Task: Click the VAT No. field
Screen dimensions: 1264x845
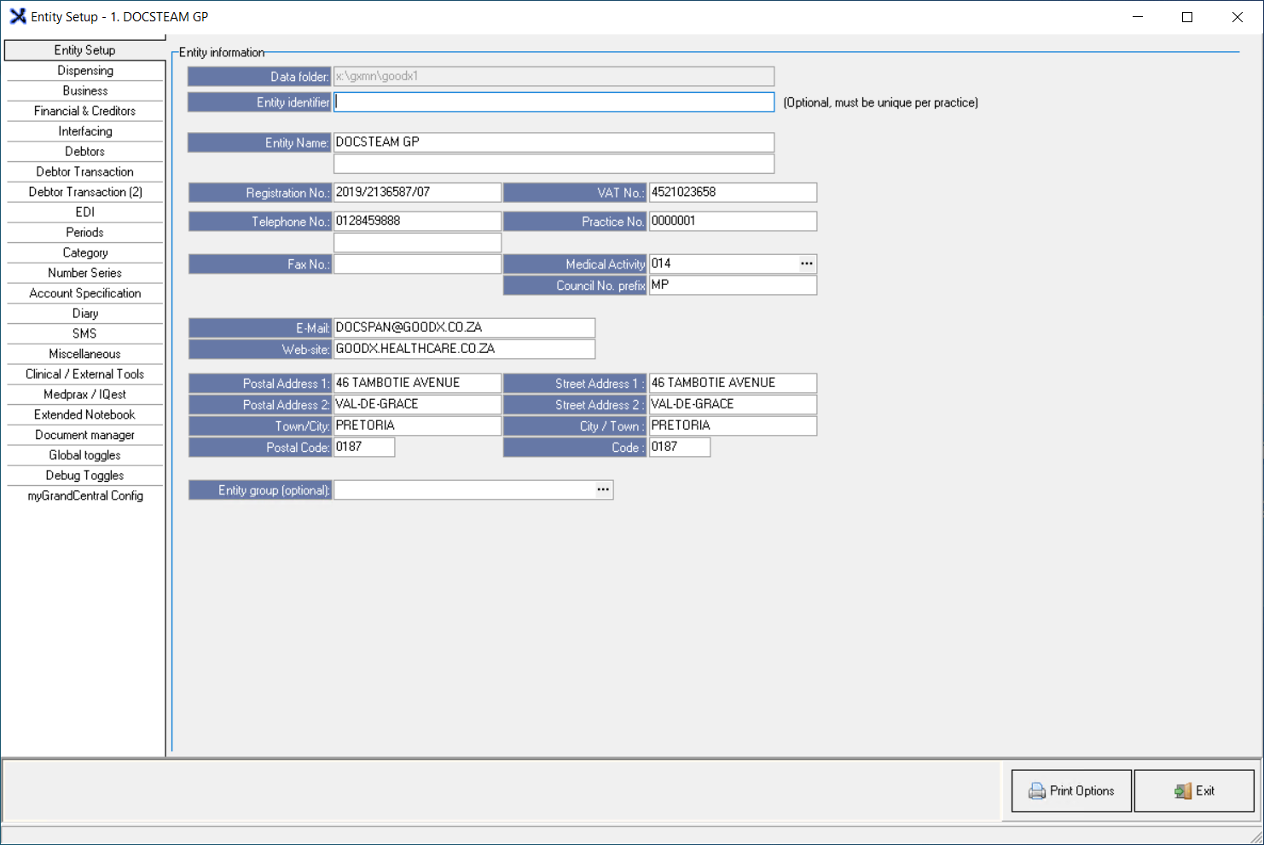Action: tap(733, 193)
